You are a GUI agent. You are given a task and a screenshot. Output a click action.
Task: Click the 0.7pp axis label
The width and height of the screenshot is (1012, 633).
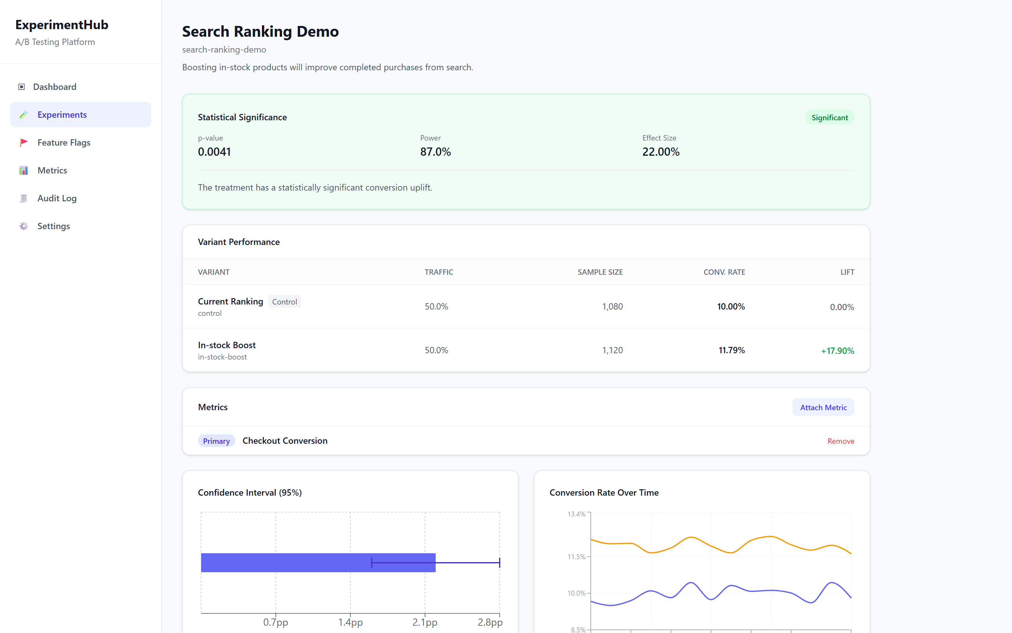click(275, 622)
